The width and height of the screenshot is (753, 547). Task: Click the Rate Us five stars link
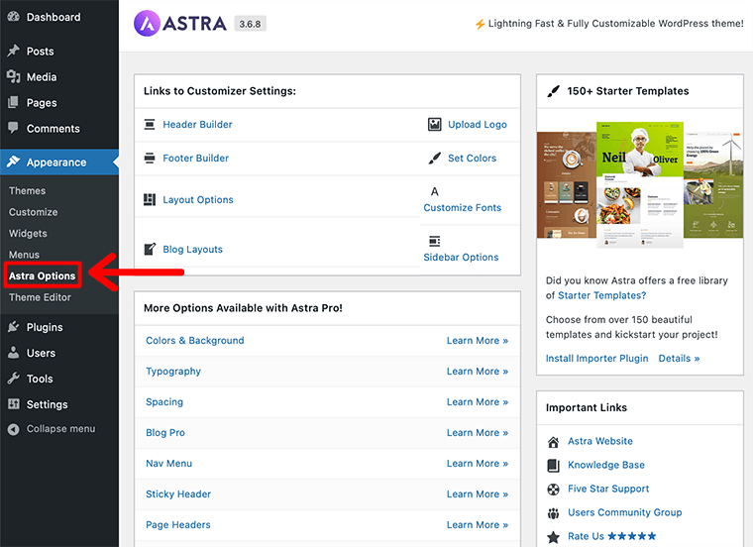point(611,536)
